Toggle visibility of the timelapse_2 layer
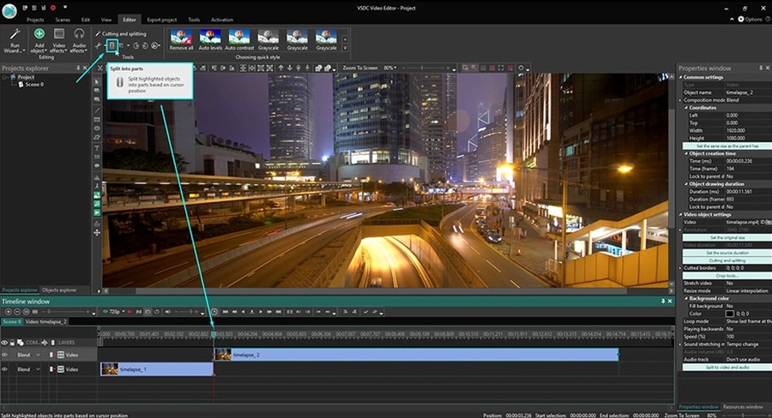Screen dimensions: 772x418 coord(5,355)
